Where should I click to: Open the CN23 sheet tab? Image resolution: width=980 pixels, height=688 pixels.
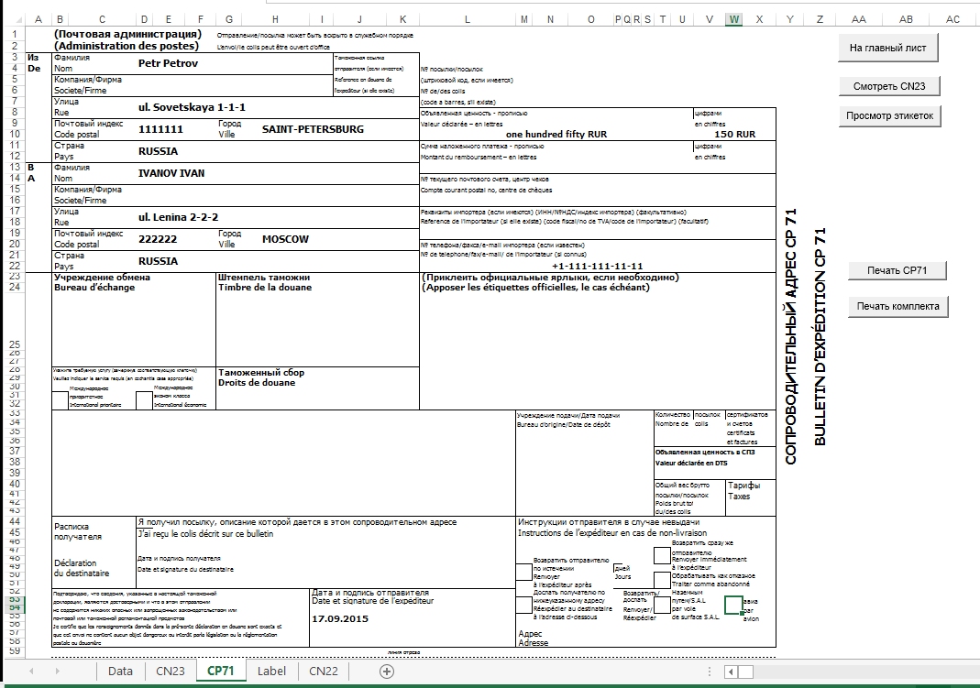coord(171,672)
